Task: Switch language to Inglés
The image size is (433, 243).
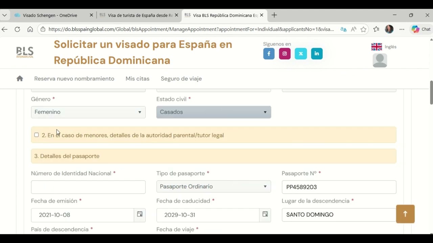Action: coord(390,47)
